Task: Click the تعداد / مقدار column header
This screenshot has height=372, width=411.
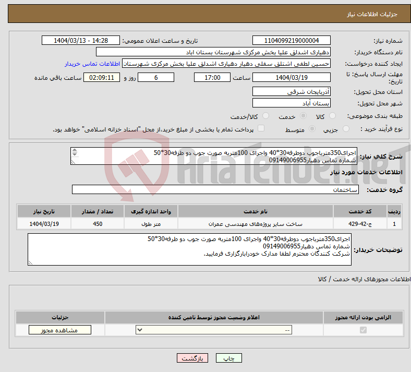Action: click(98, 211)
